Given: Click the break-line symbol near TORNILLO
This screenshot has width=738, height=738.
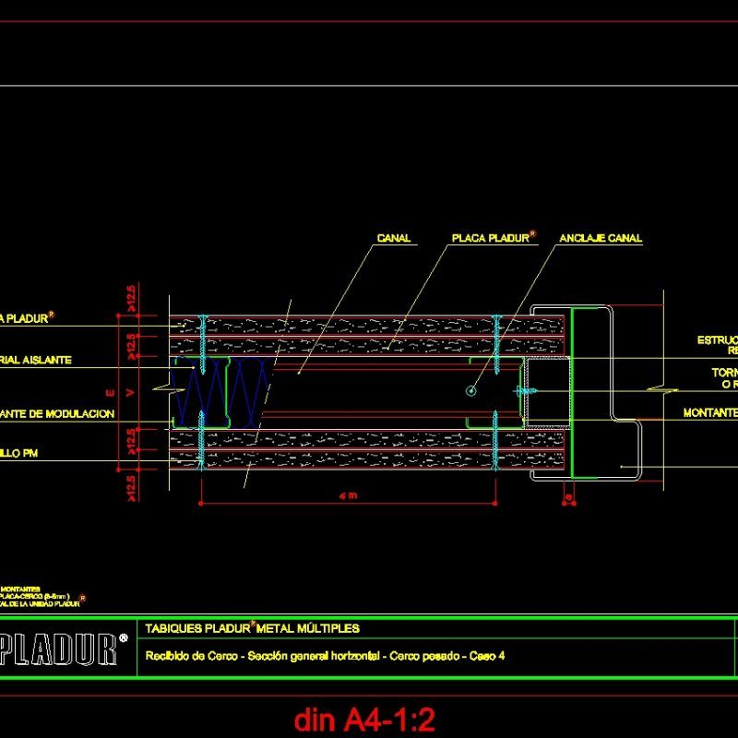Looking at the screenshot, I should 662,389.
